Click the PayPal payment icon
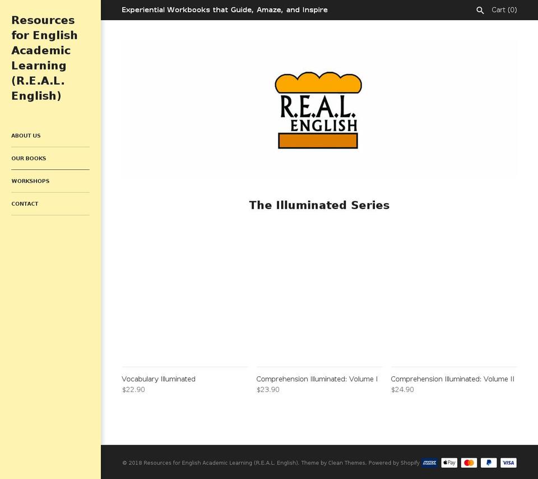The image size is (538, 479). (489, 463)
